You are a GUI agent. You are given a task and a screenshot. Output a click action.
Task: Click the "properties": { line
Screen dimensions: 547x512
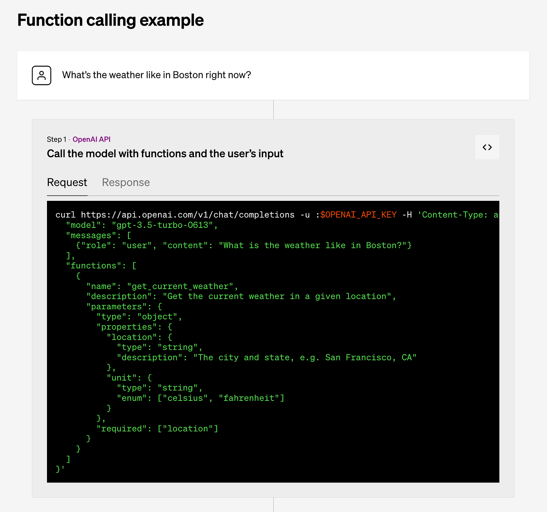[x=134, y=327]
